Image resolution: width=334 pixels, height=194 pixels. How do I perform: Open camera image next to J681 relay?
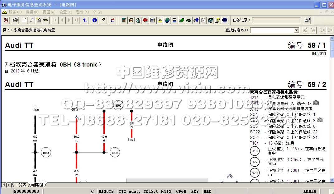click(x=316, y=103)
